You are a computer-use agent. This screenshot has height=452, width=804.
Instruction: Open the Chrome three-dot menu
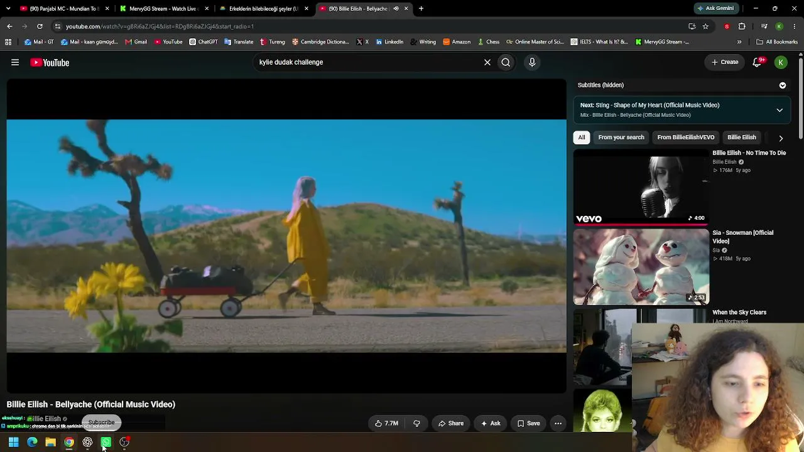pyautogui.click(x=795, y=26)
